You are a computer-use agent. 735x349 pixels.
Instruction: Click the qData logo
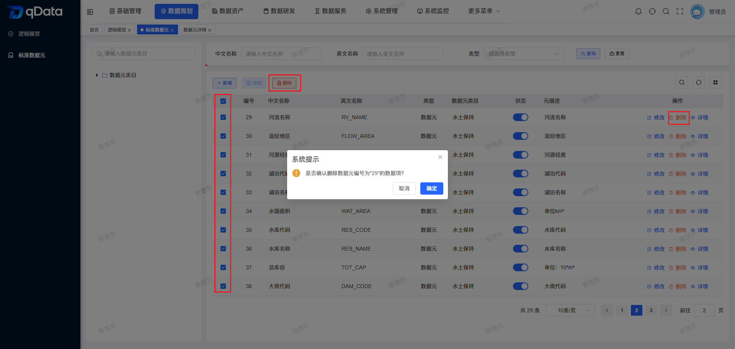click(x=34, y=12)
